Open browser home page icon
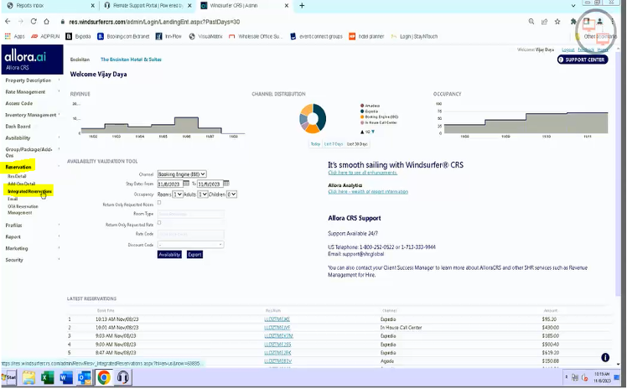 (46, 22)
